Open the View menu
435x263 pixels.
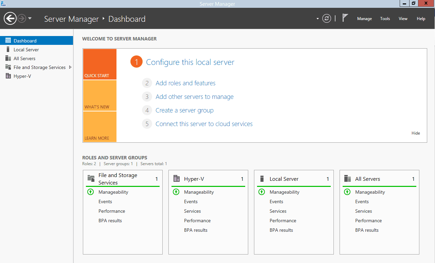(403, 19)
